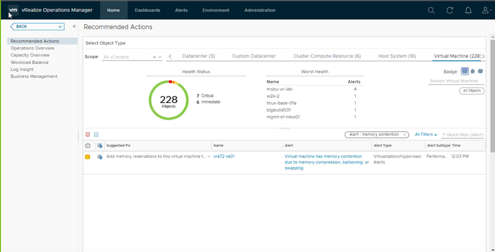Click the suspend alert toolbar icon

tap(96, 134)
